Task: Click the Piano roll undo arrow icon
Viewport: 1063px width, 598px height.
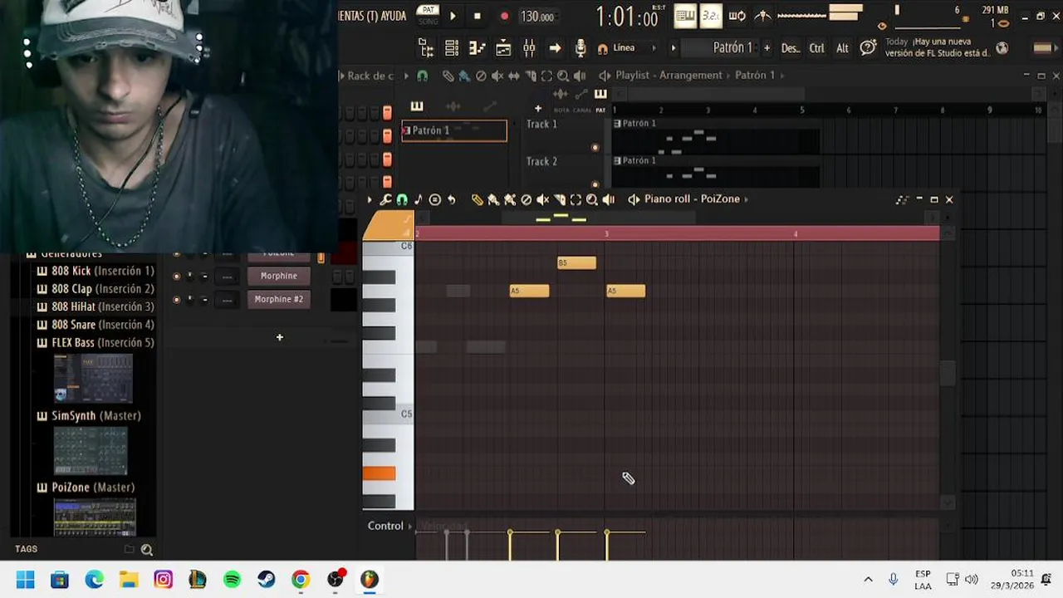Action: pos(451,199)
